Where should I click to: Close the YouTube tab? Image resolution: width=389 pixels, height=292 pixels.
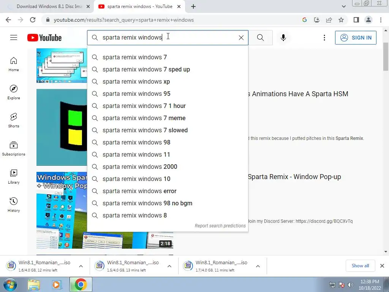click(179, 7)
